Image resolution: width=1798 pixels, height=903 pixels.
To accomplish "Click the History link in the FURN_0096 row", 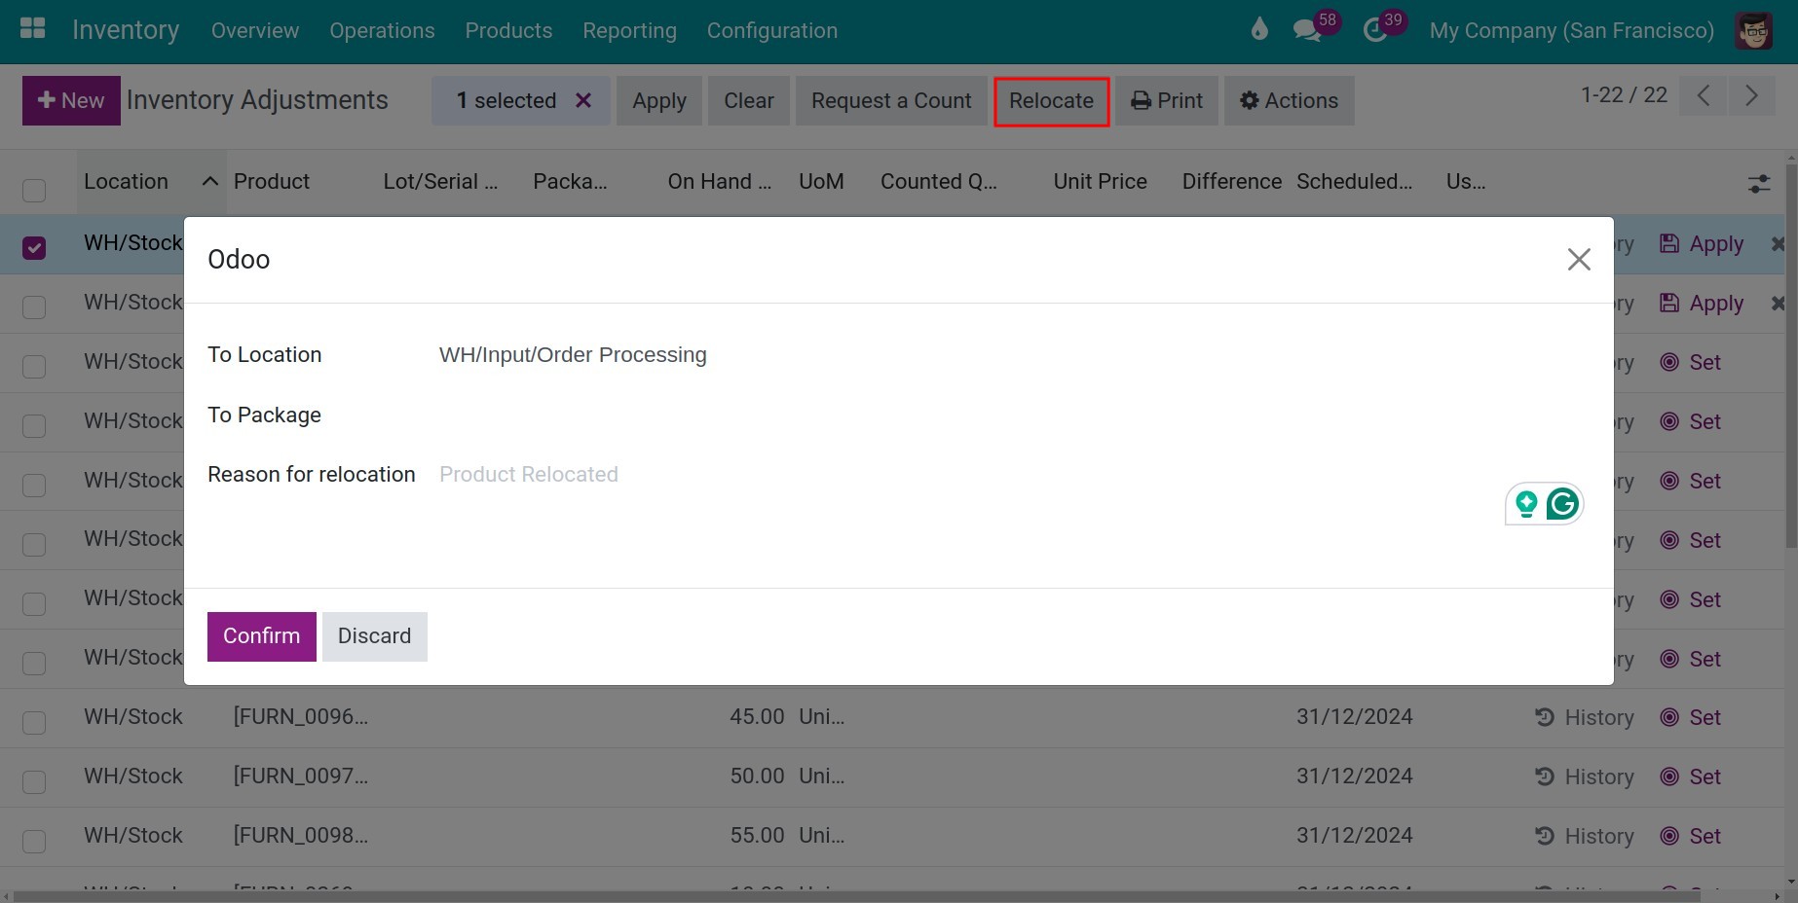I will (1584, 717).
